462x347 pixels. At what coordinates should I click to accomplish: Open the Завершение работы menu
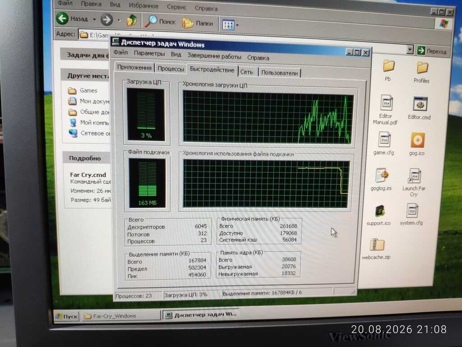point(214,56)
